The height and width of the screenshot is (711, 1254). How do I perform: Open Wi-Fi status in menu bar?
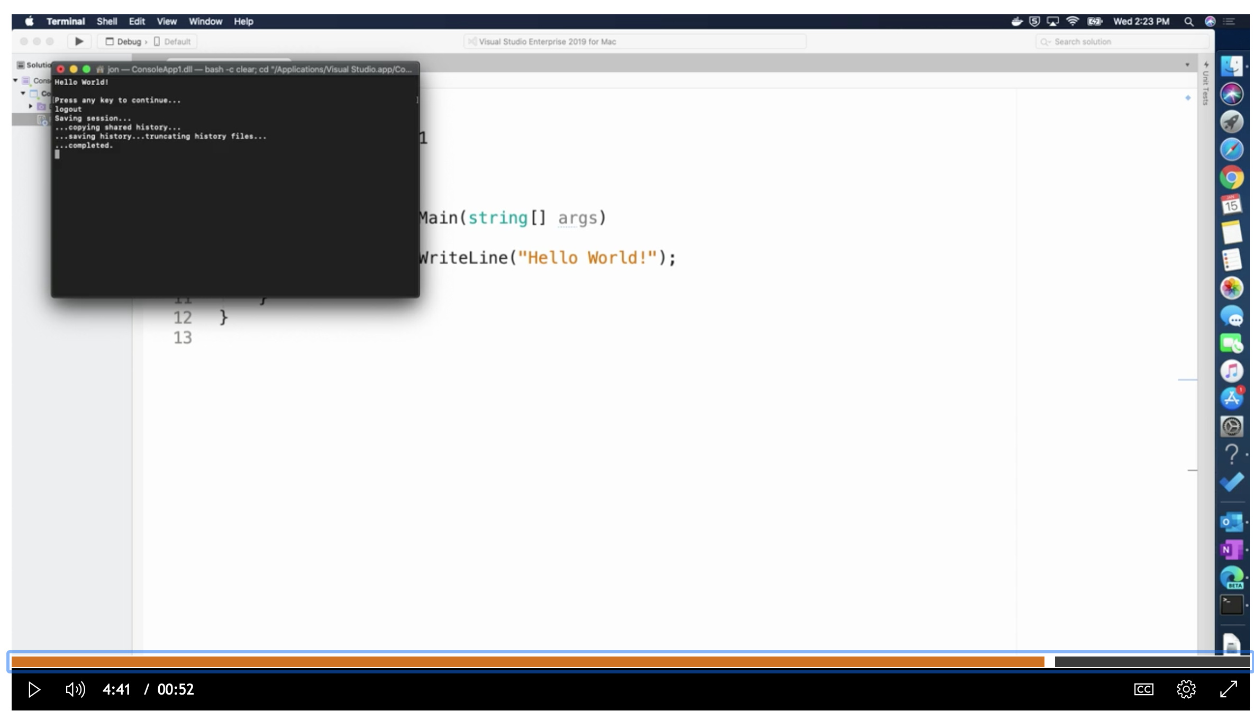pos(1073,21)
